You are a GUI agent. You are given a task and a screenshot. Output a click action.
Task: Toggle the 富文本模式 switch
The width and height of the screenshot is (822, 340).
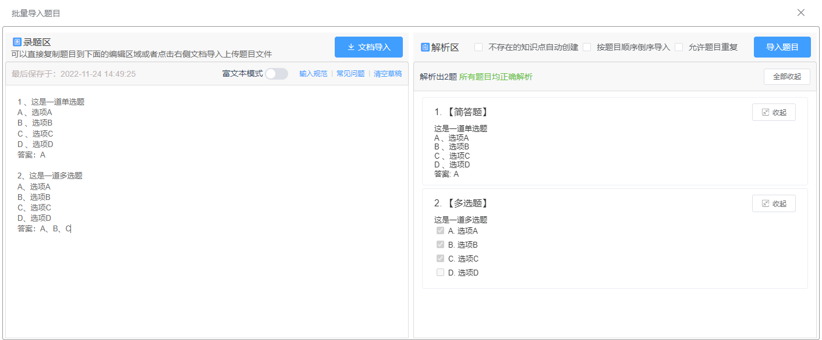click(277, 74)
